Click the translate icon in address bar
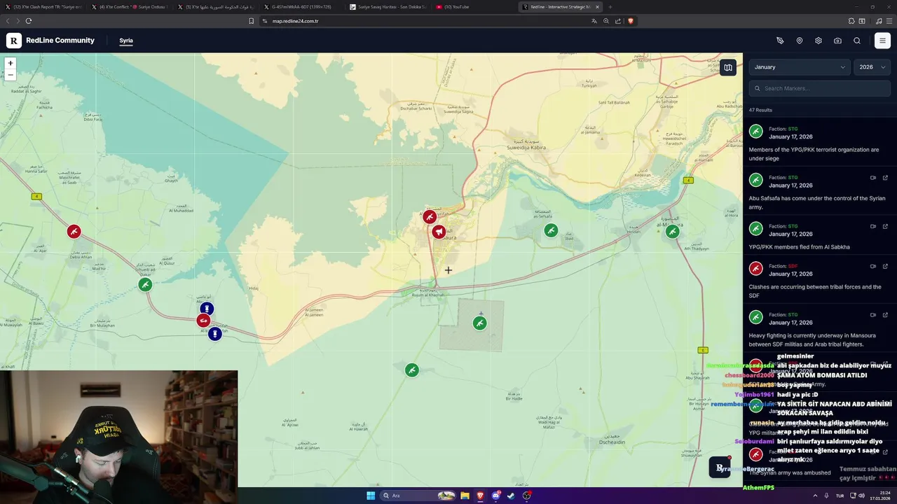Viewport: 897px width, 504px height. (594, 21)
